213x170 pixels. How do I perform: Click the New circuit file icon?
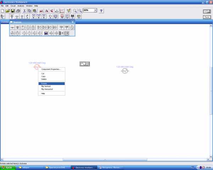(x=2, y=11)
